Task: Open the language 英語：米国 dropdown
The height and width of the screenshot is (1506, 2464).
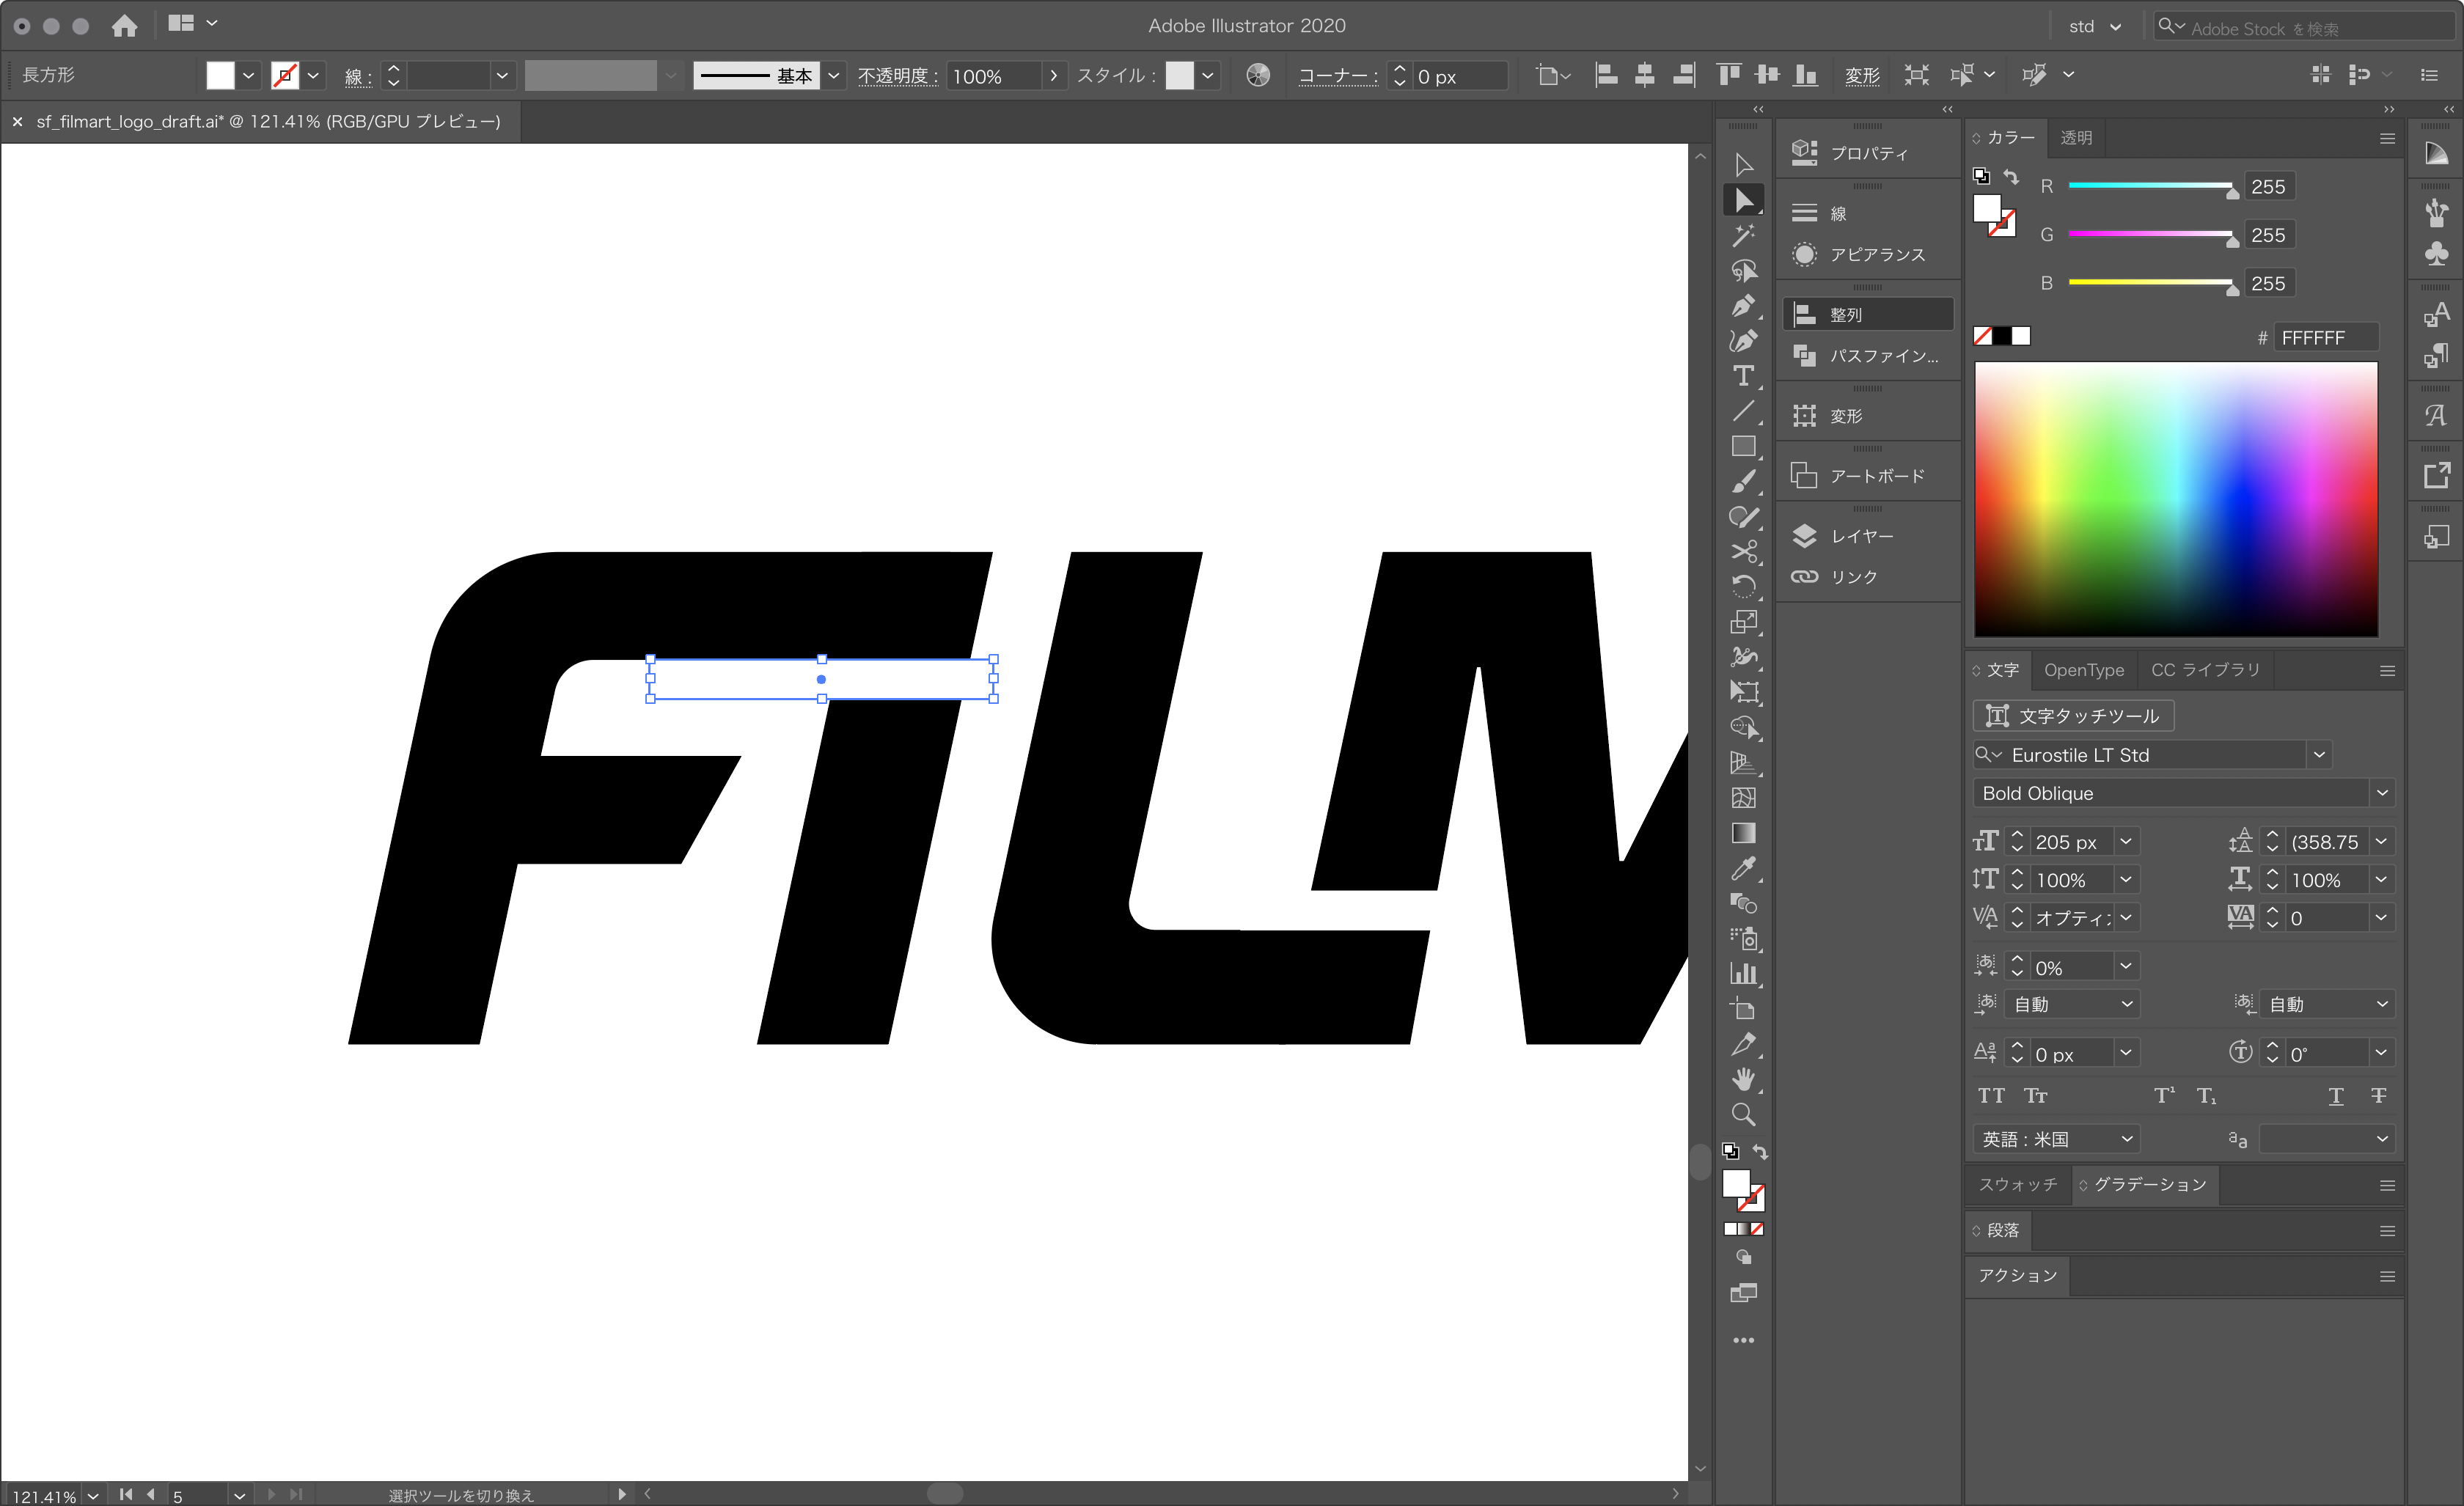Action: pyautogui.click(x=2056, y=1139)
